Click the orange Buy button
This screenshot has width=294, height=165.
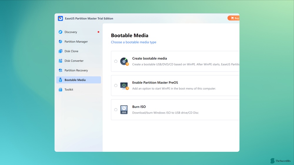click(x=234, y=18)
